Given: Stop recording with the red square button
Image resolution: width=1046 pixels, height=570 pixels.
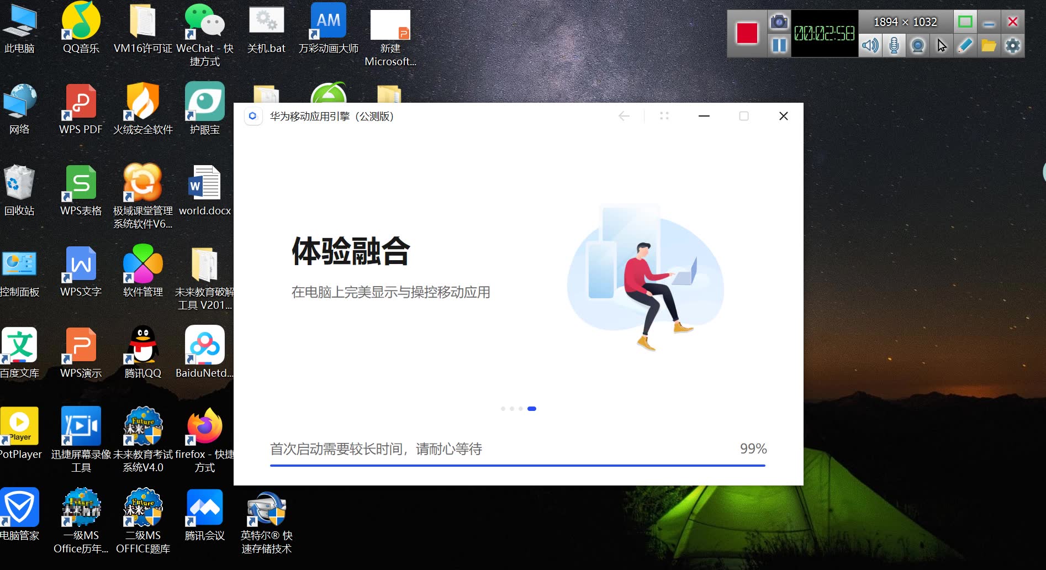Looking at the screenshot, I should [747, 33].
